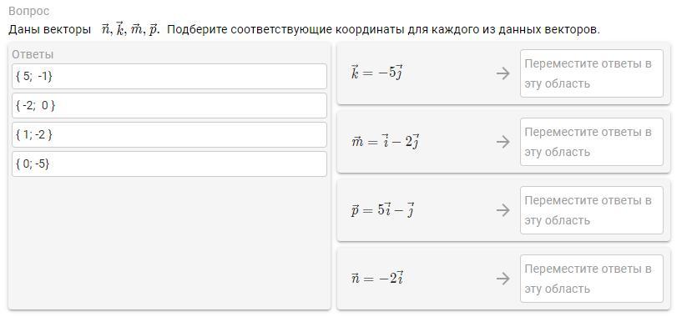Click the arrow icon next to vector k

click(x=503, y=73)
